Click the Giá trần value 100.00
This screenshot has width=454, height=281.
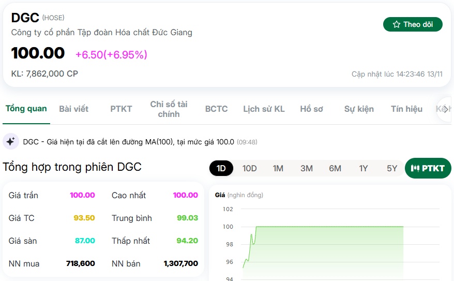click(x=83, y=195)
